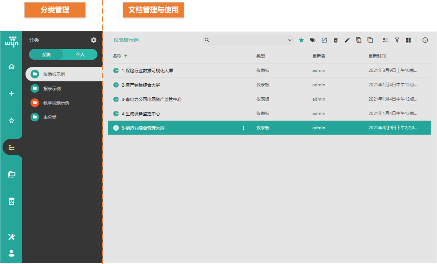Screen dimensions: 437x264
Task: Switch to the 个人 category tab
Action: point(80,55)
